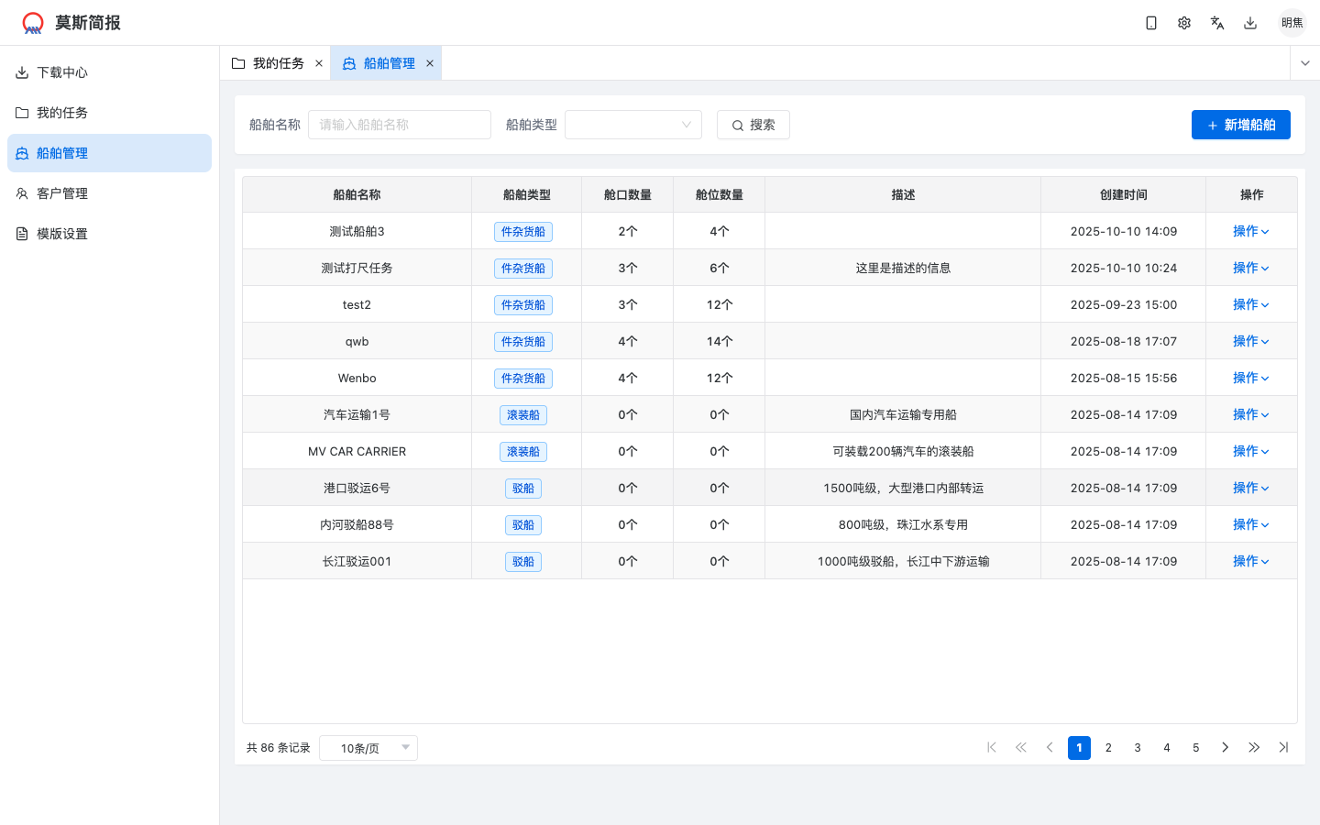This screenshot has height=825, width=1320.
Task: Click the mobile device icon in top bar
Action: [1151, 23]
